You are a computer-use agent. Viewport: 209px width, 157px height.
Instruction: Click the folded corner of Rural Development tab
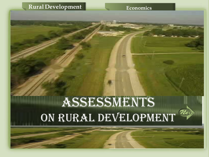[x=24, y=9]
